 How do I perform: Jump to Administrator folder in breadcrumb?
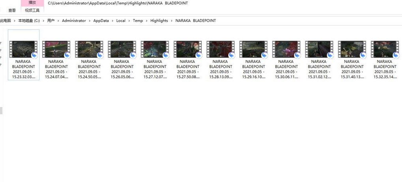pyautogui.click(x=74, y=21)
